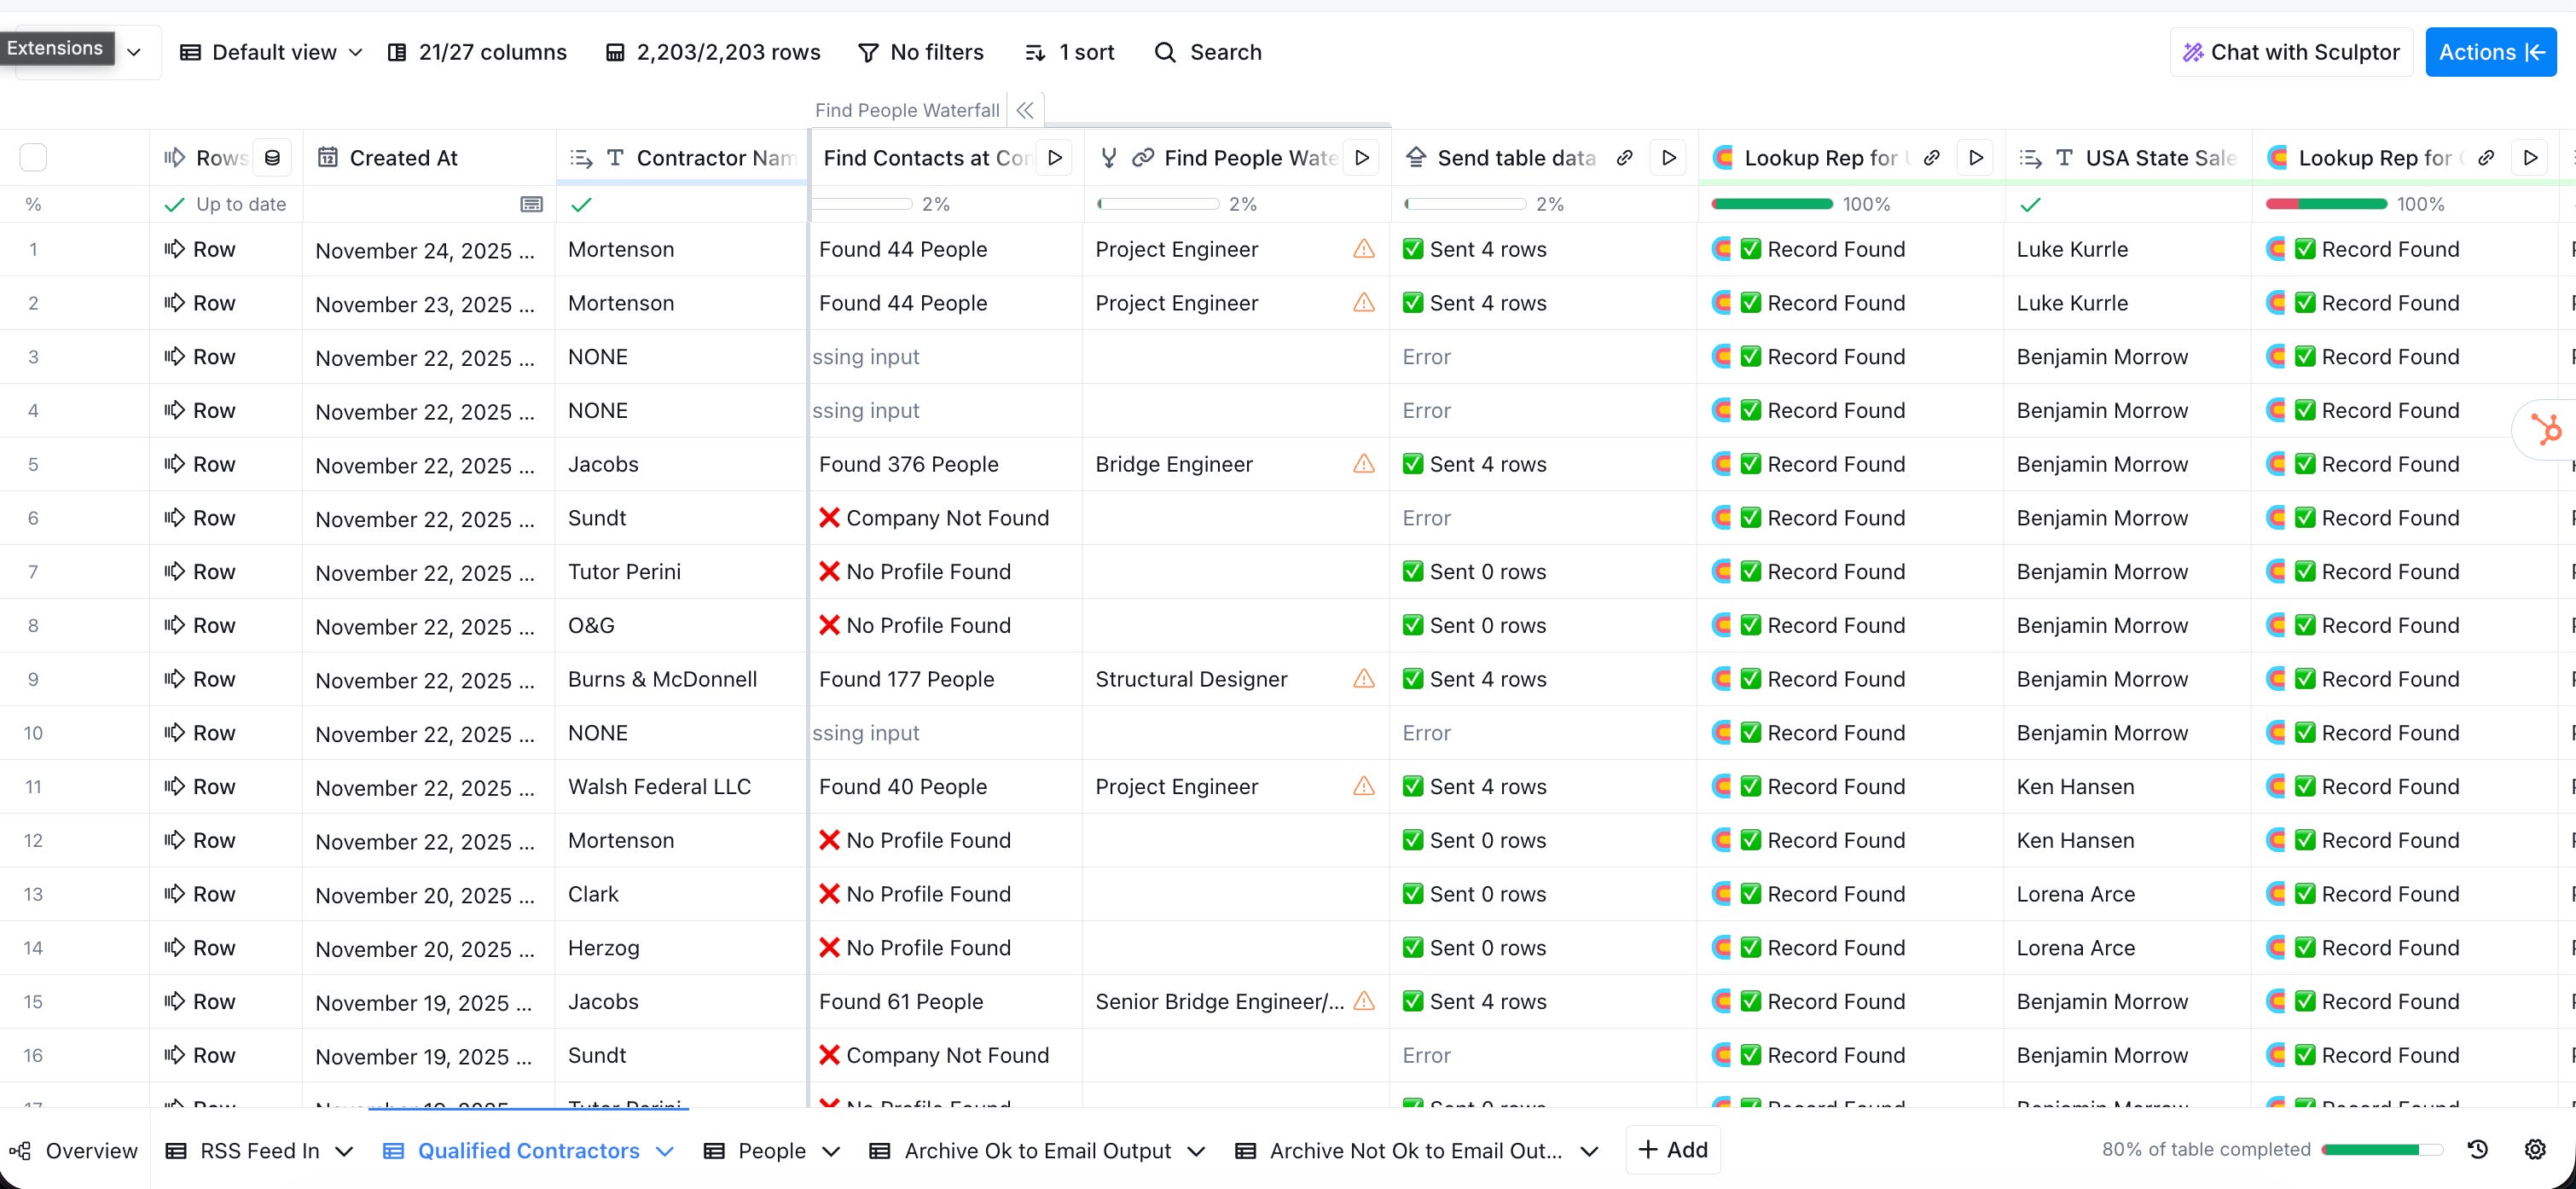Open the 21/27 columns visibility menu

coord(477,52)
